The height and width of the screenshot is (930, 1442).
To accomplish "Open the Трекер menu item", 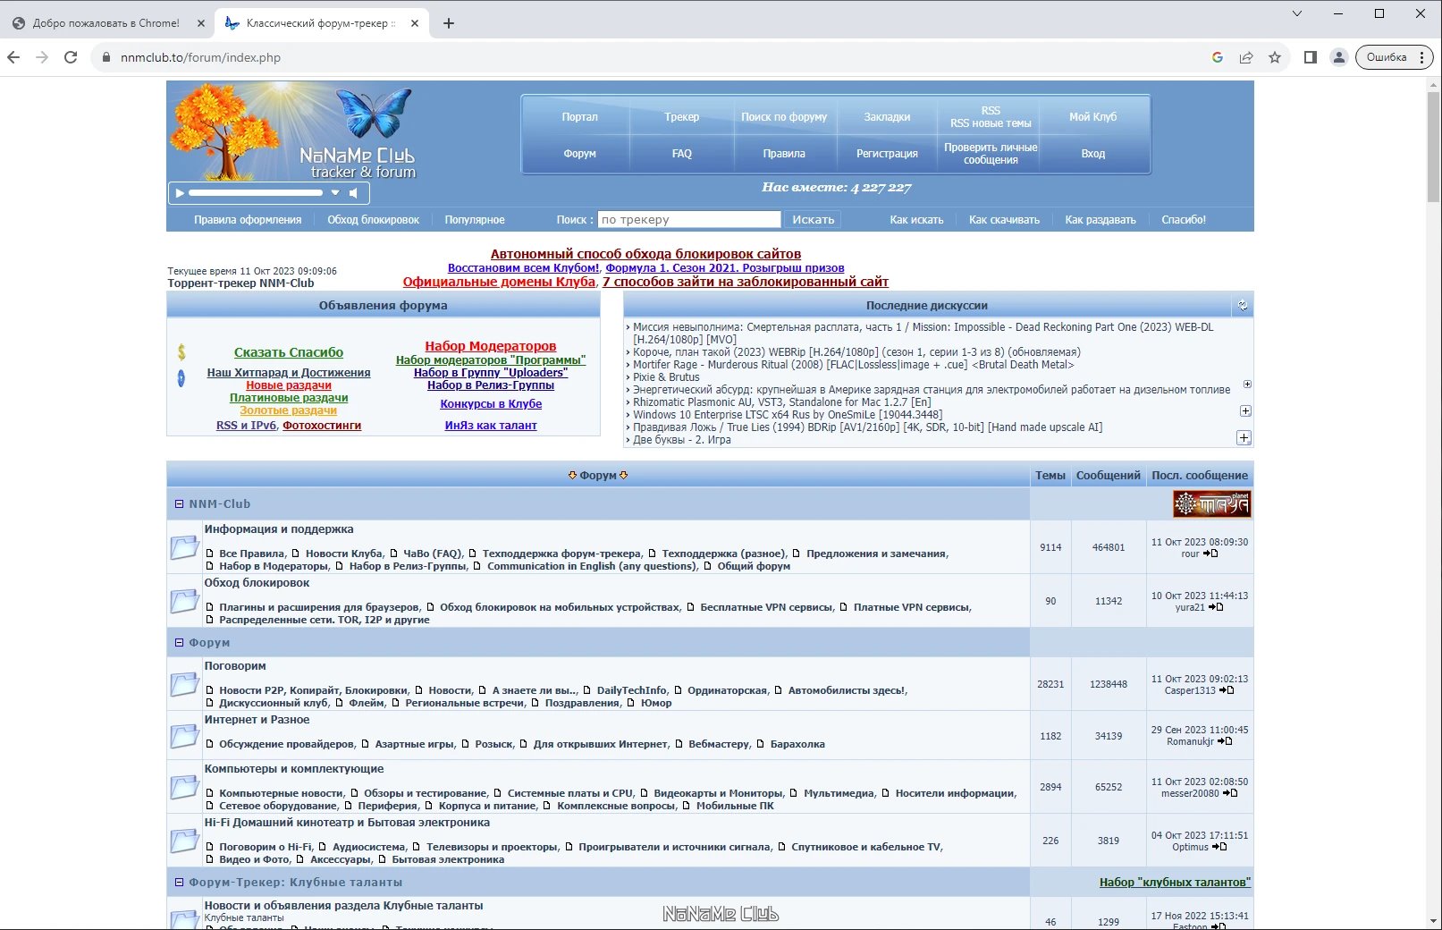I will click(681, 117).
